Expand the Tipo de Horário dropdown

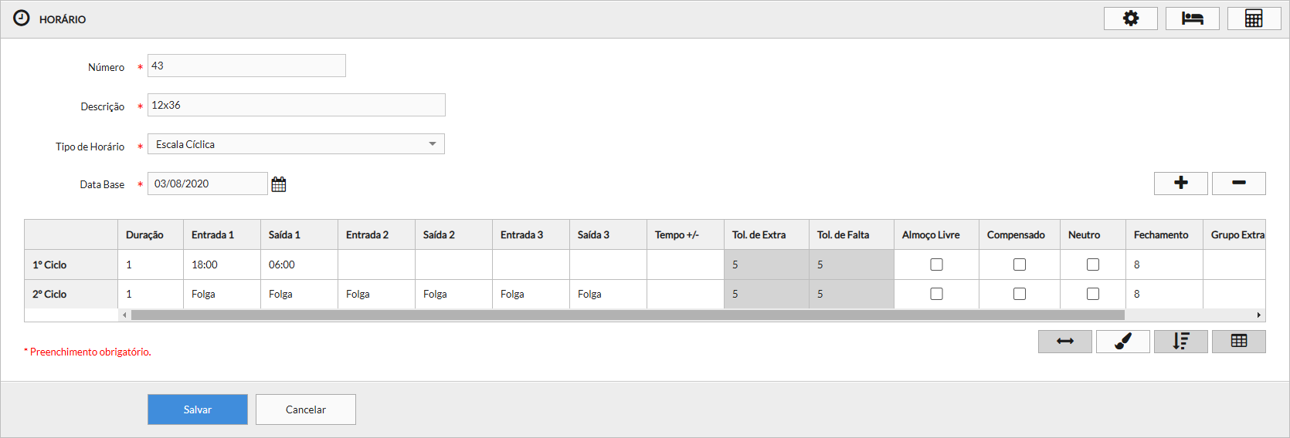(432, 144)
